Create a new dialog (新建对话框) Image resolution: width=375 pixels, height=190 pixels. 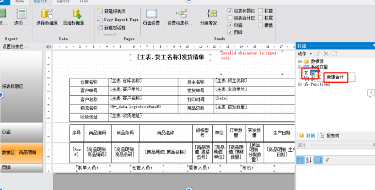pyautogui.click(x=112, y=28)
